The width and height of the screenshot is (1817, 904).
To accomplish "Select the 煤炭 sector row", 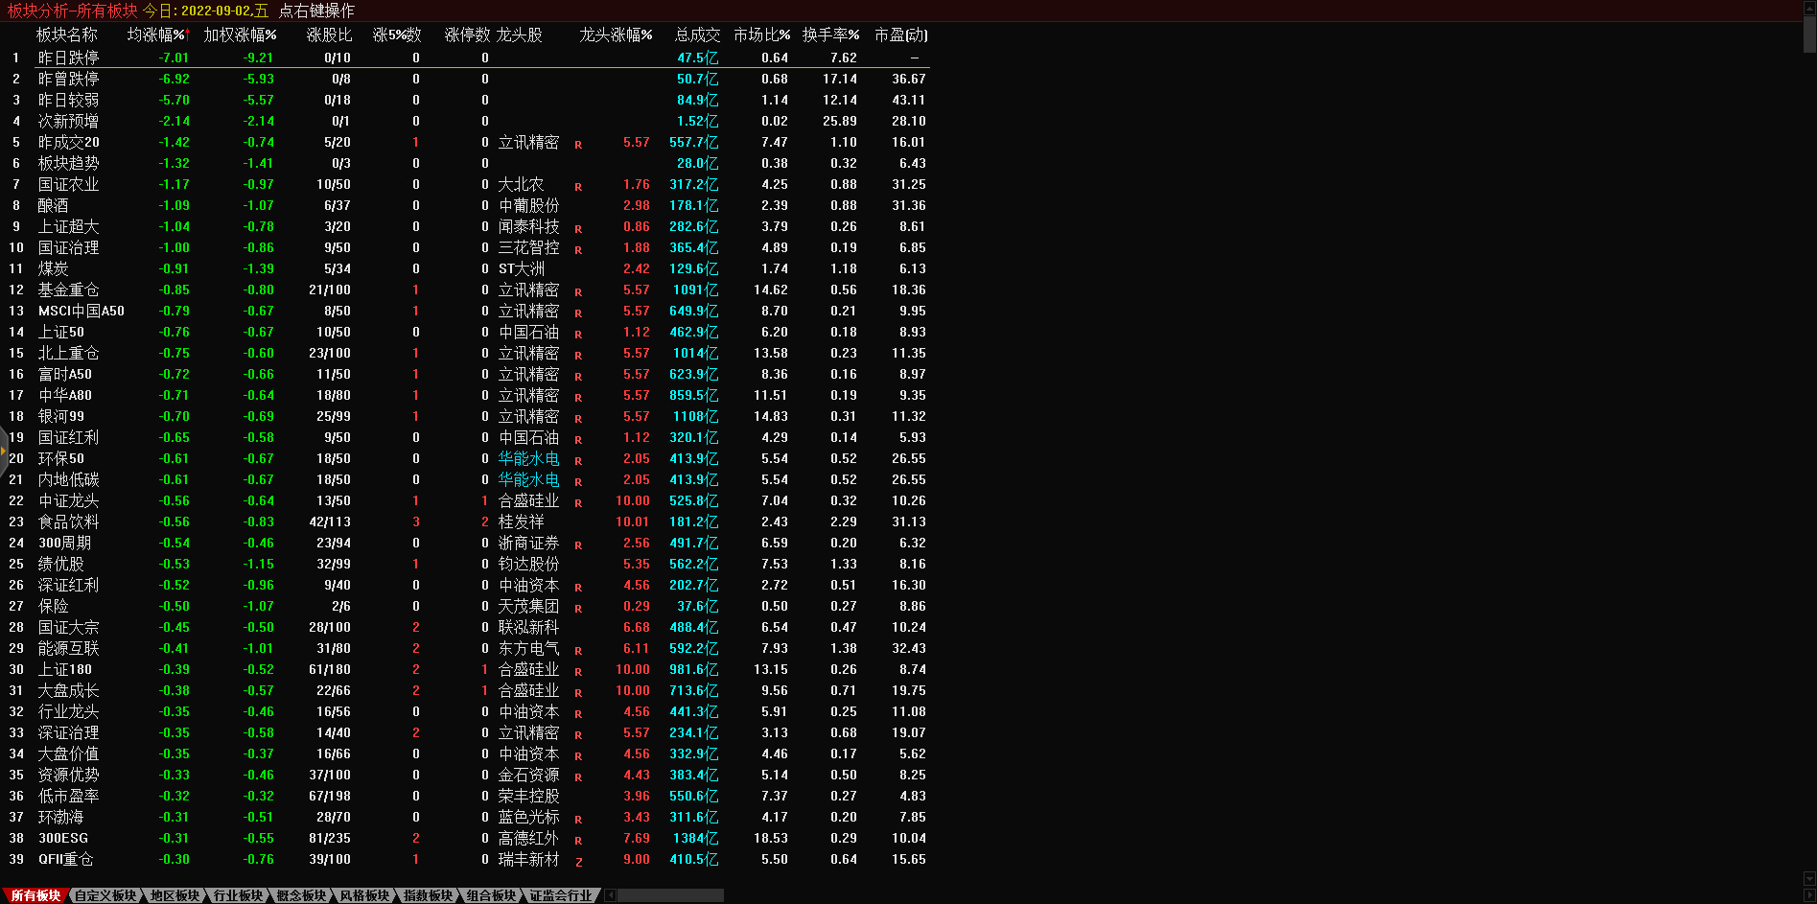I will 54,268.
